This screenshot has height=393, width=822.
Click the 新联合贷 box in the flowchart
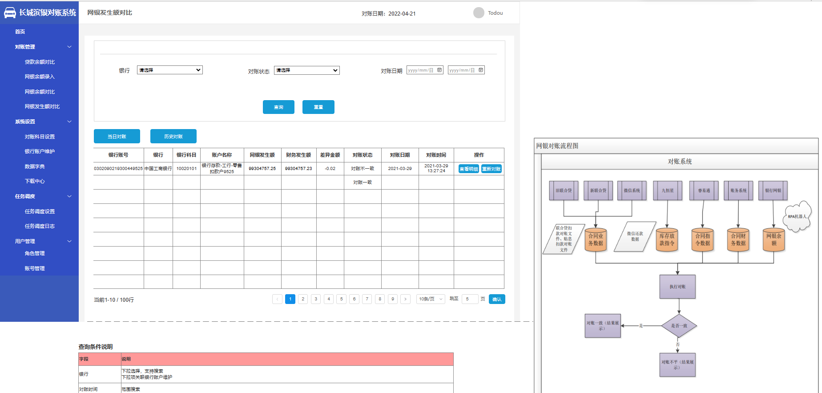598,190
